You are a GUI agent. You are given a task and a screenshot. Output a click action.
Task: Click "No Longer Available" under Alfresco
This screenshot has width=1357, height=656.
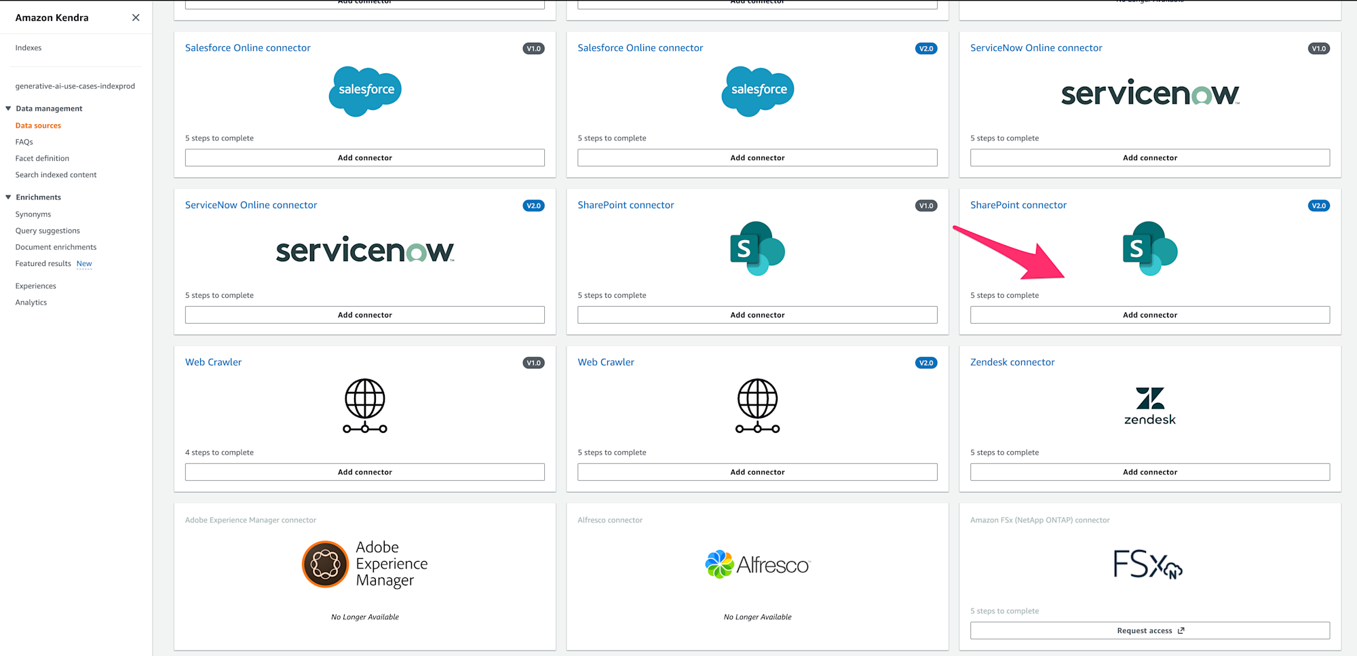(758, 617)
